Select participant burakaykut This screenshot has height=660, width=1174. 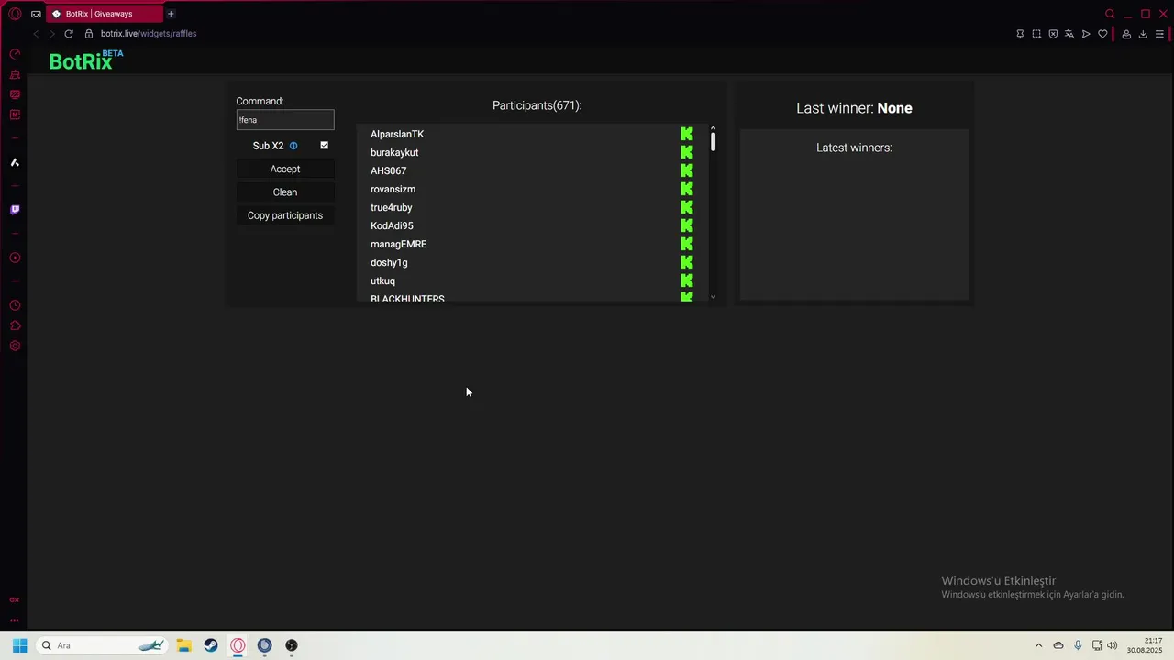[x=394, y=152]
